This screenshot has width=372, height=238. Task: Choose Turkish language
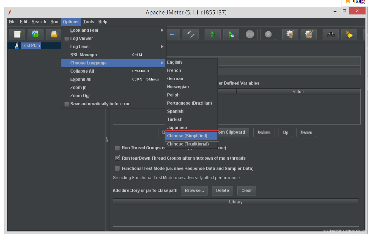pyautogui.click(x=191, y=120)
